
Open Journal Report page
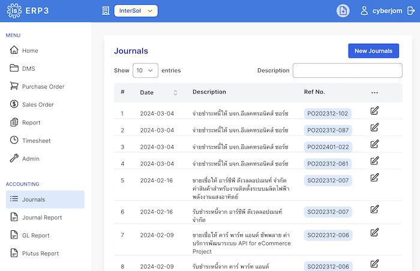click(x=42, y=218)
